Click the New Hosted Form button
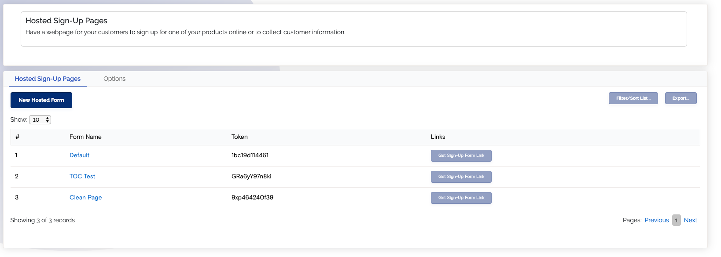 coord(41,100)
